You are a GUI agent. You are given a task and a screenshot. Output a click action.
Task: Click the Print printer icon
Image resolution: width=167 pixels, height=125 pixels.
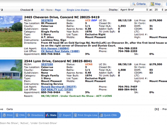tap(5, 115)
